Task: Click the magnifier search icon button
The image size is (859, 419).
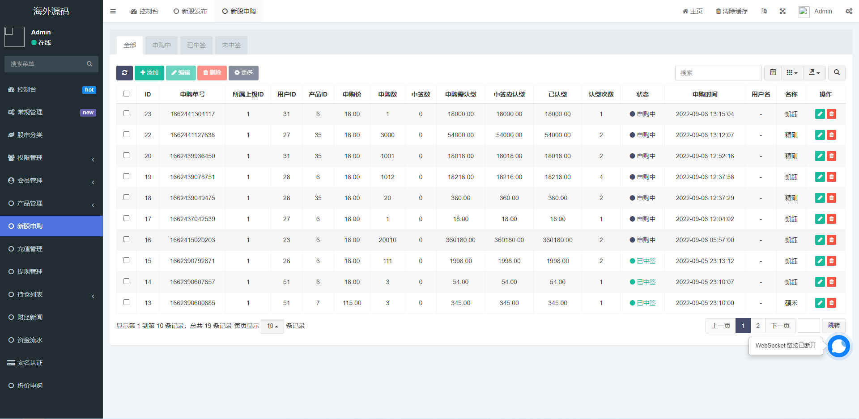Action: pos(837,73)
